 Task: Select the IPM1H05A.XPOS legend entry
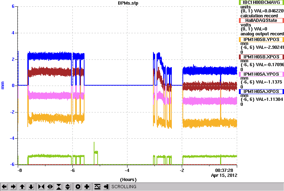tap(261, 92)
